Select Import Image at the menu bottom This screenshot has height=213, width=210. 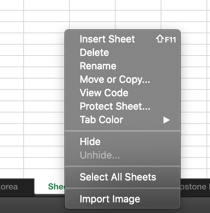(123, 199)
